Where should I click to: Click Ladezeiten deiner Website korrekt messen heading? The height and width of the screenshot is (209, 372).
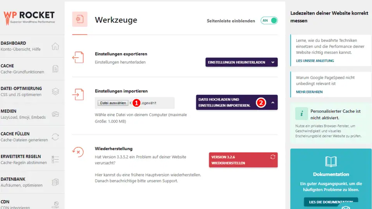tap(329, 17)
